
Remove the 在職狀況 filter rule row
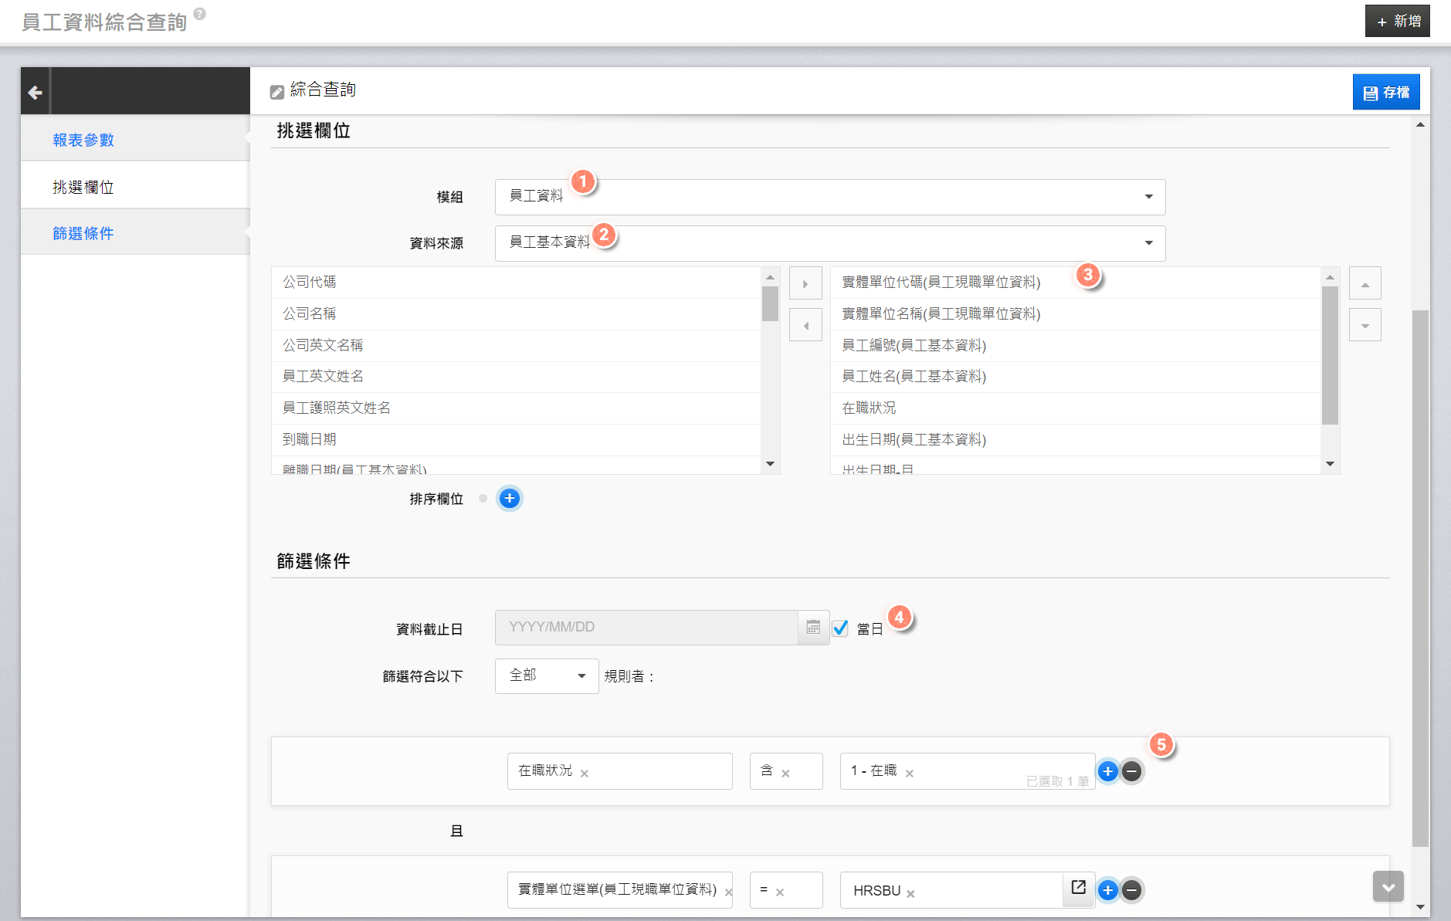point(1131,771)
